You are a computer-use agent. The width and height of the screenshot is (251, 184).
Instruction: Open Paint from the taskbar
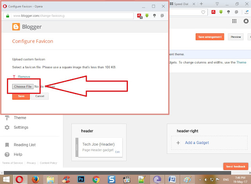tap(187, 180)
